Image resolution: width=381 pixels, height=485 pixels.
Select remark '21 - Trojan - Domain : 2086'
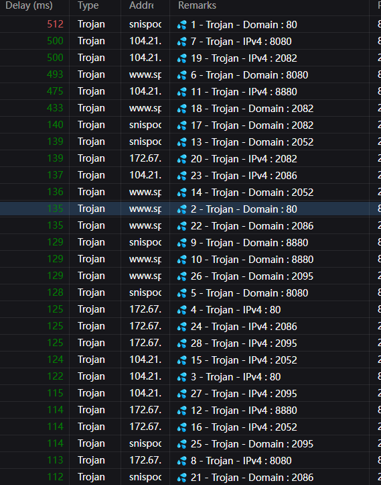(x=252, y=478)
